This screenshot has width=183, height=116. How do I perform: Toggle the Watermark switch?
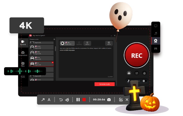[145, 81]
